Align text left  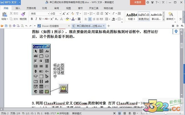click(86, 19)
